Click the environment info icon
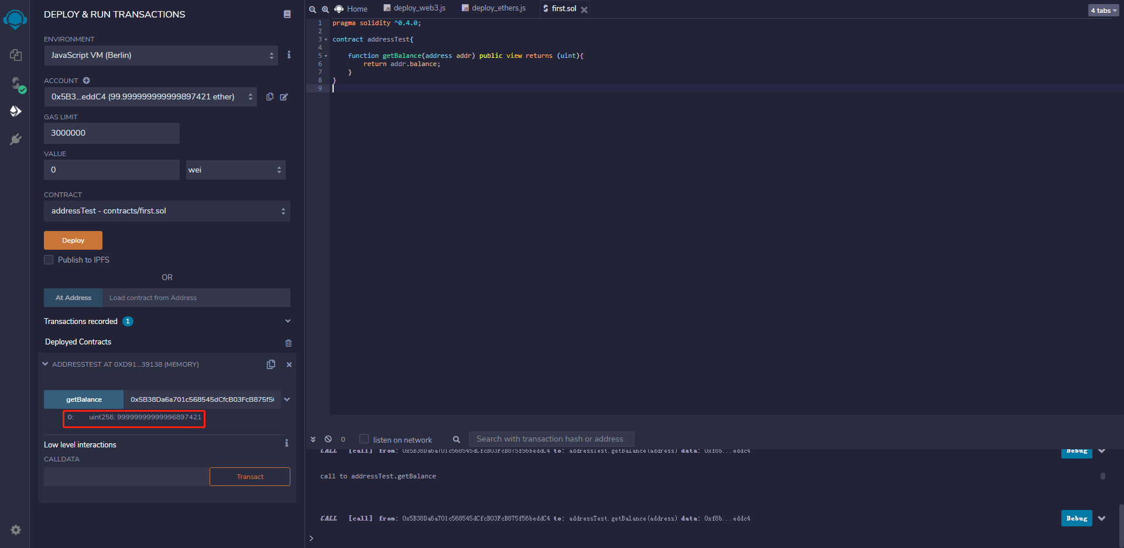 (289, 55)
